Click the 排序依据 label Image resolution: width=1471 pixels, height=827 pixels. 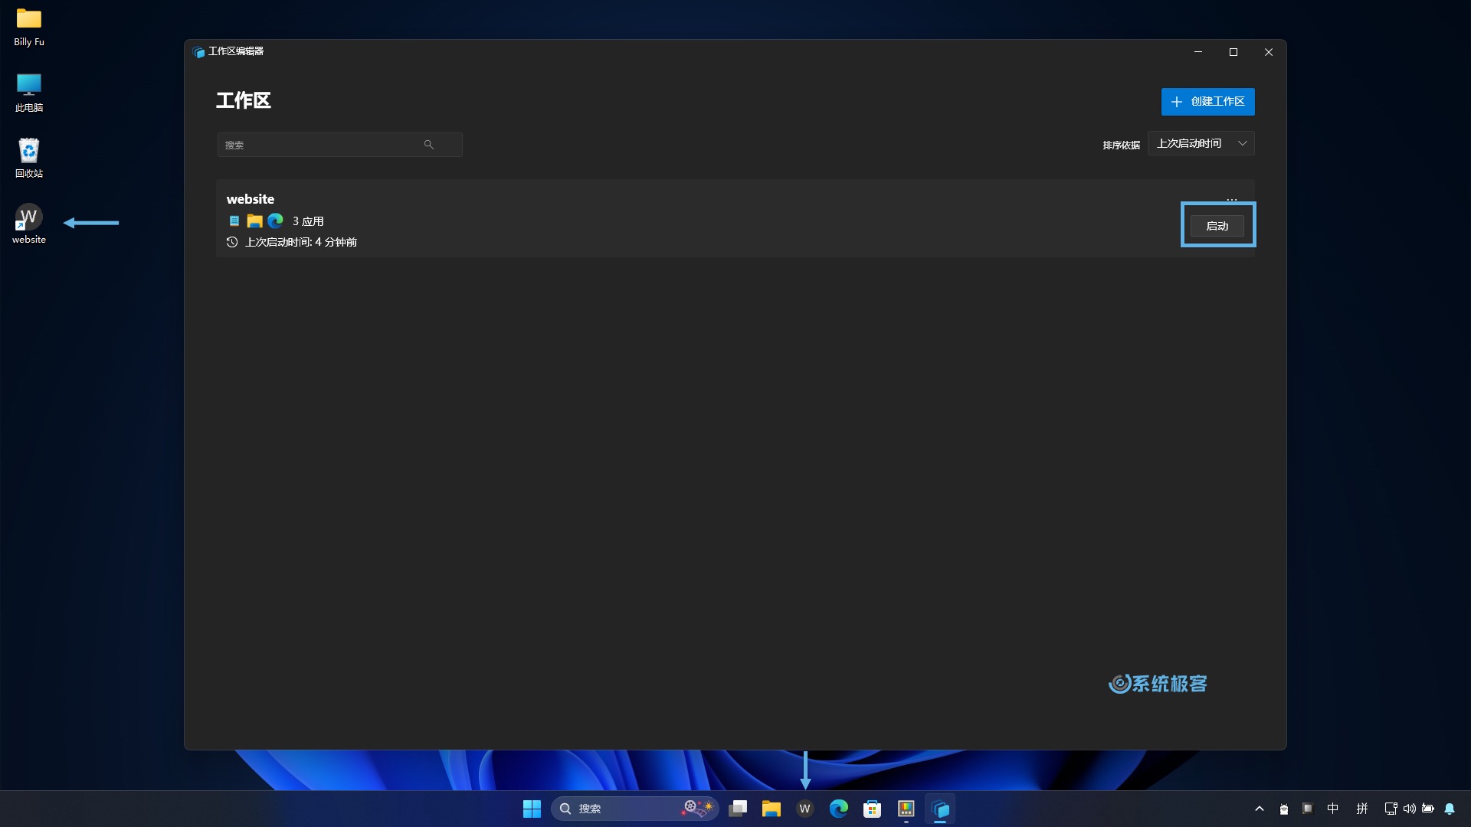[x=1122, y=145]
